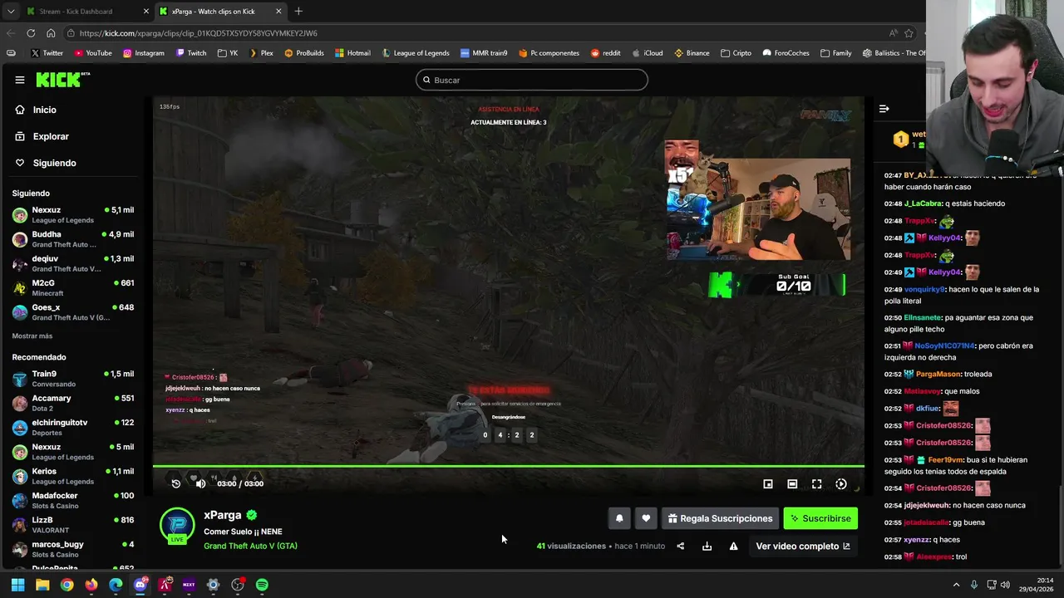Open the Instagram bookmark
The width and height of the screenshot is (1064, 598).
(x=144, y=53)
